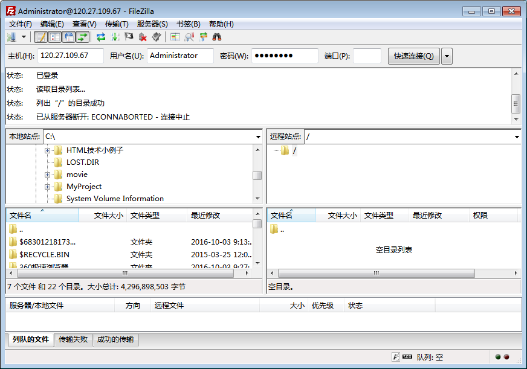Select local parent directory .. entry
Image resolution: width=527 pixels, height=369 pixels.
[129, 229]
